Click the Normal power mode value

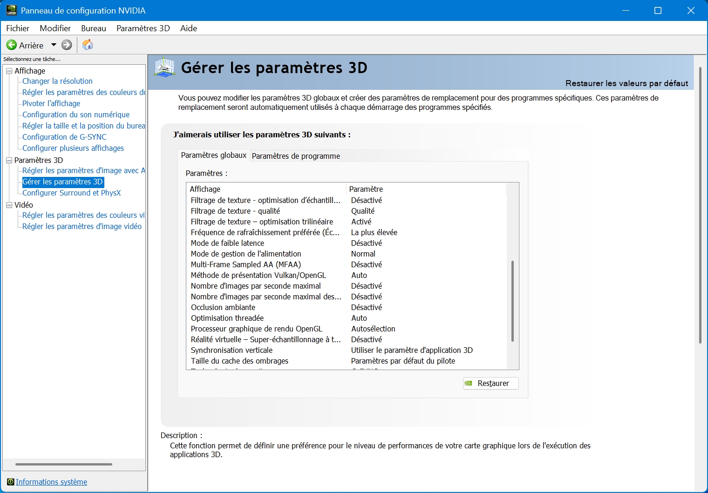point(363,254)
